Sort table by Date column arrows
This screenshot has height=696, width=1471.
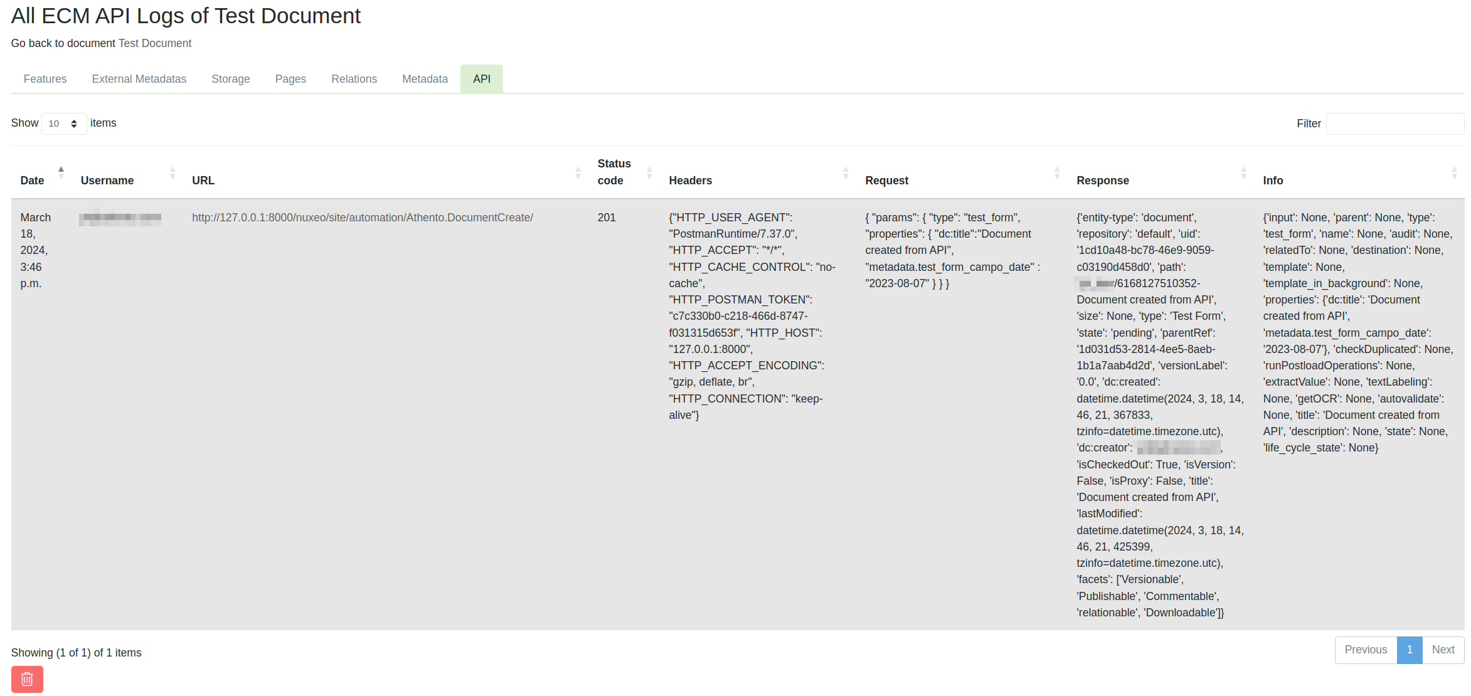[61, 172]
